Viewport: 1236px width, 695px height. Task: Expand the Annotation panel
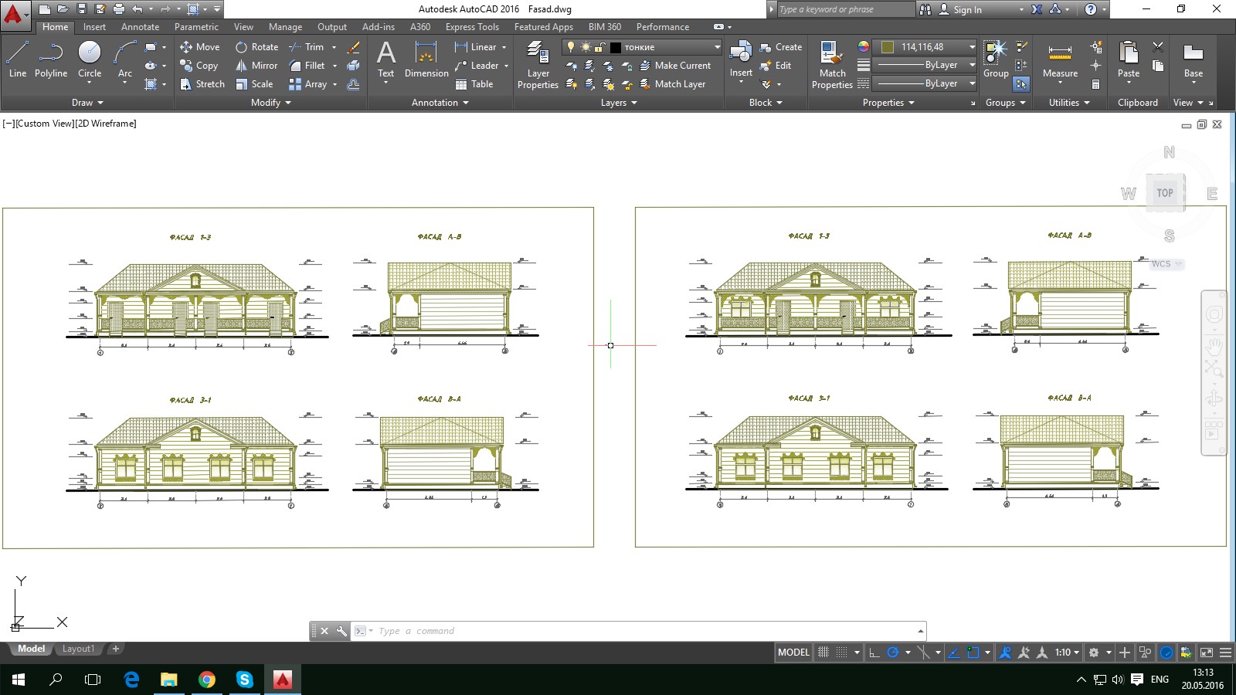[x=440, y=103]
